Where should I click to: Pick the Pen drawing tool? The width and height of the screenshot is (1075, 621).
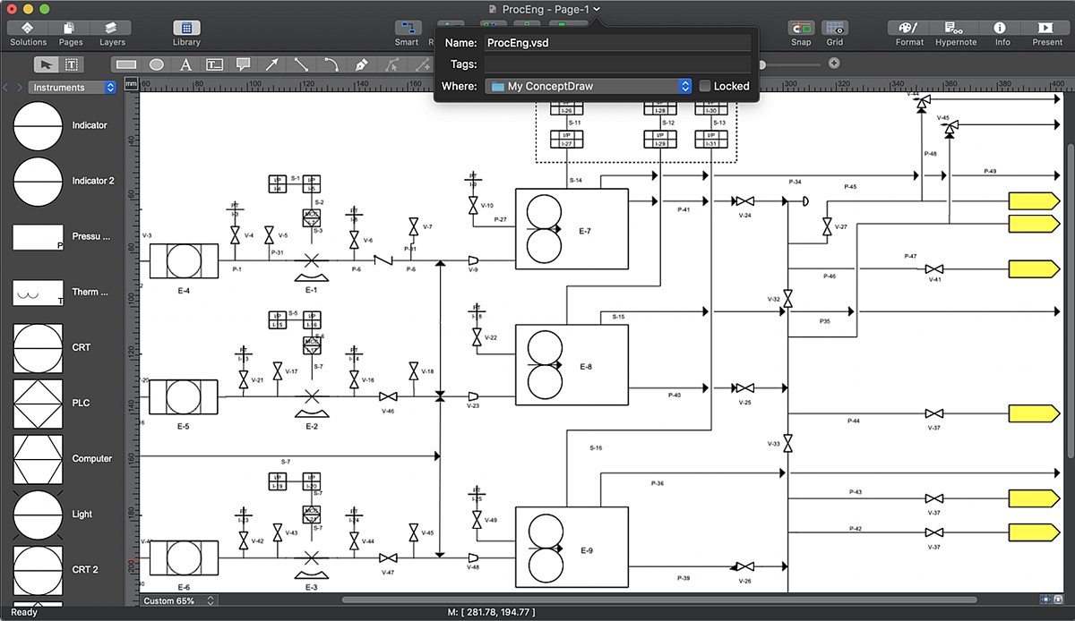361,64
